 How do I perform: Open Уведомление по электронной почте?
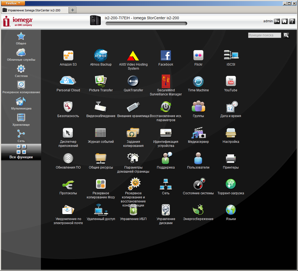pos(68,210)
